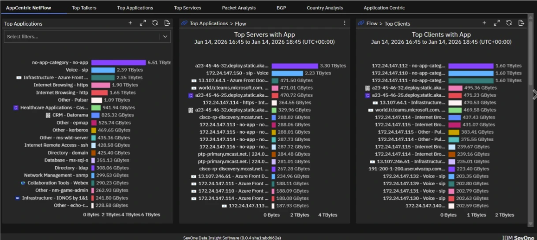Viewport: 537px width, 240px height.
Task: Click the add (+) icon in Top Applications panel
Action: 130,23
